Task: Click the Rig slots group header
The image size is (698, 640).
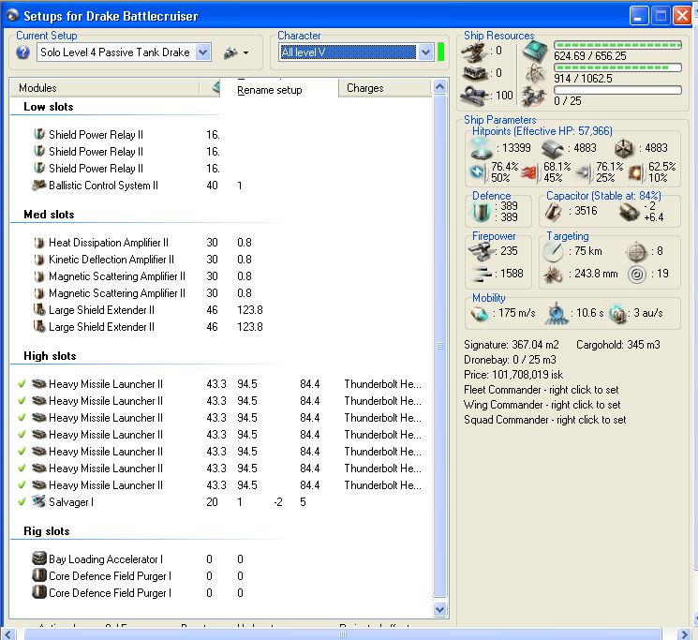Action: [47, 531]
